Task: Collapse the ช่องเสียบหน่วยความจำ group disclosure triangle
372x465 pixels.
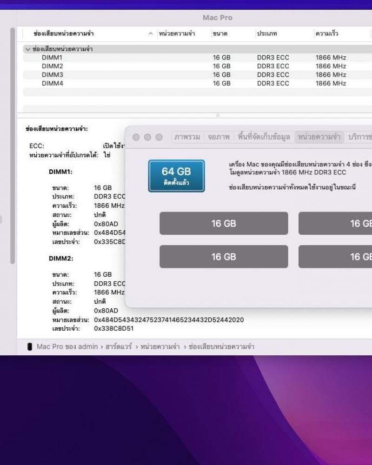Action: 28,49
